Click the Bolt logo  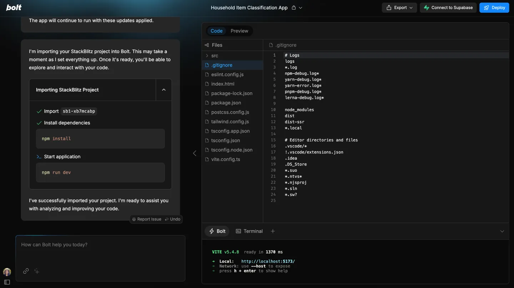click(x=14, y=7)
